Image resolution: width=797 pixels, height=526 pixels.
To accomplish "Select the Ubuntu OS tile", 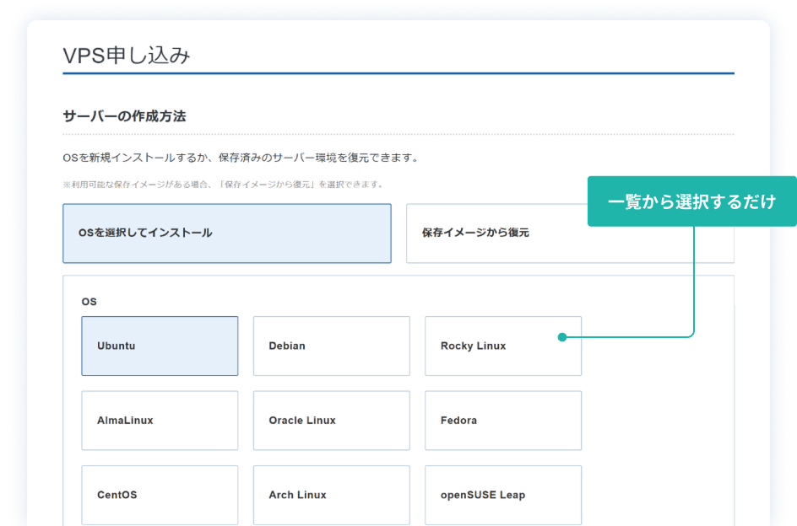I will 160,346.
